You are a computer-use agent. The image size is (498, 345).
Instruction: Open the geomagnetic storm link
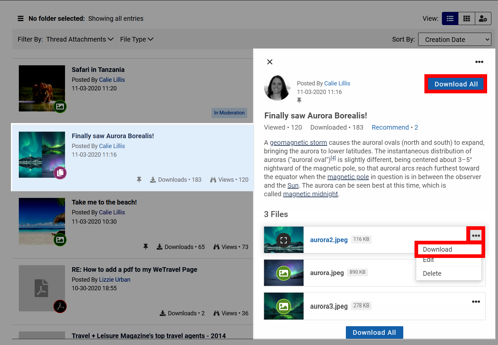(x=298, y=142)
